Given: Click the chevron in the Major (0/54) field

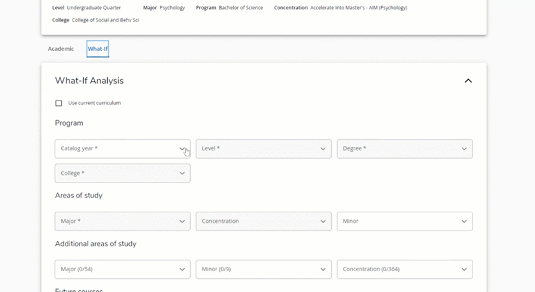Looking at the screenshot, I should click(182, 269).
